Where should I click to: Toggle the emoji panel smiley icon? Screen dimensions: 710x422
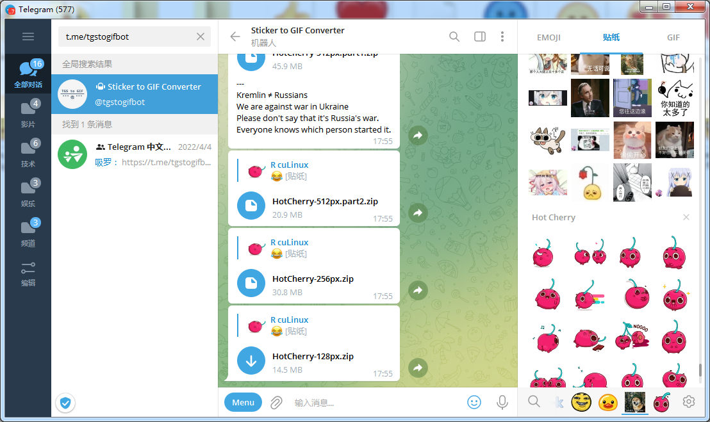[474, 402]
